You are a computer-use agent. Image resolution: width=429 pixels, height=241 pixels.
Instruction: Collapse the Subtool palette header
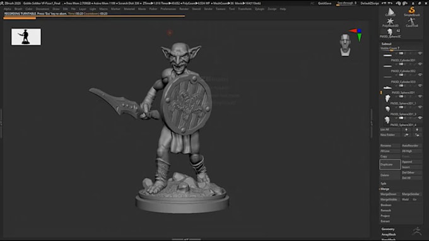[x=386, y=43]
